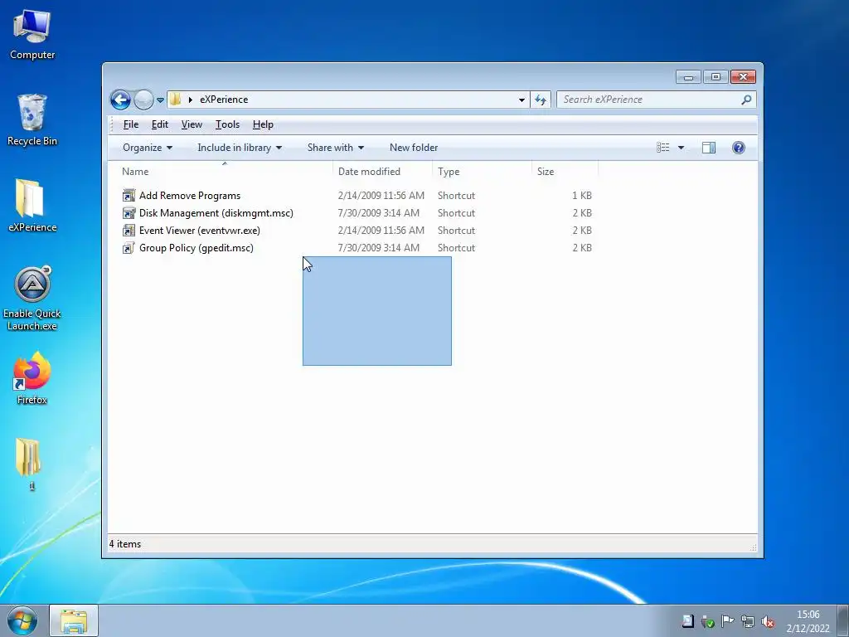This screenshot has width=849, height=637.
Task: Open the Explorer help icon
Action: click(x=739, y=148)
